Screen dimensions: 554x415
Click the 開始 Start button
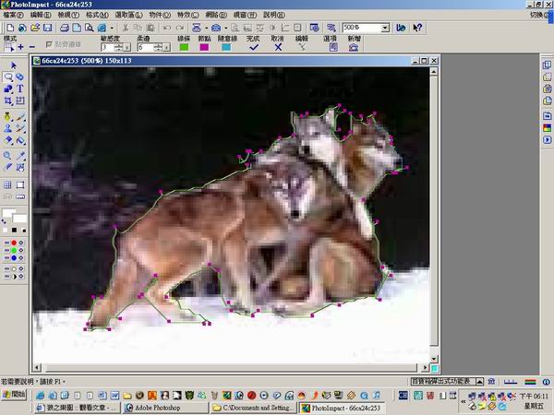(15, 395)
